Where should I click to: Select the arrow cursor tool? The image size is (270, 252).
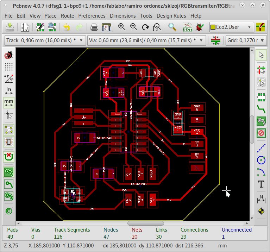point(261,55)
